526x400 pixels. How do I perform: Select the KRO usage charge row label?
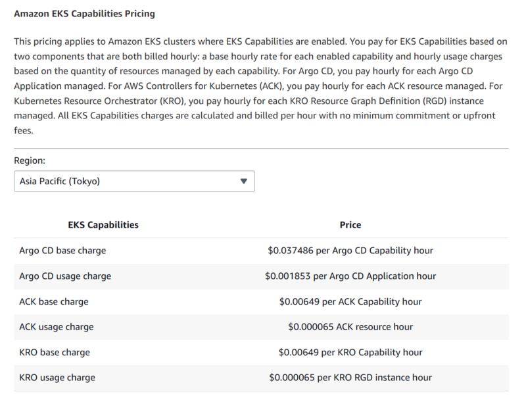57,378
